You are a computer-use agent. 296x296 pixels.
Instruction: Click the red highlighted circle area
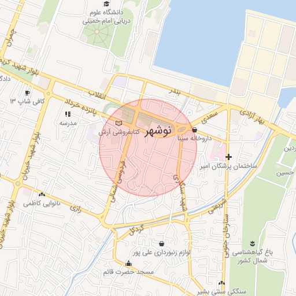pos(148,148)
